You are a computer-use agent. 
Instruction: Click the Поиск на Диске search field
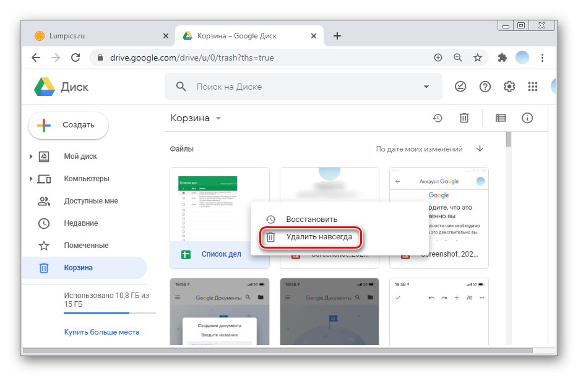coord(303,87)
